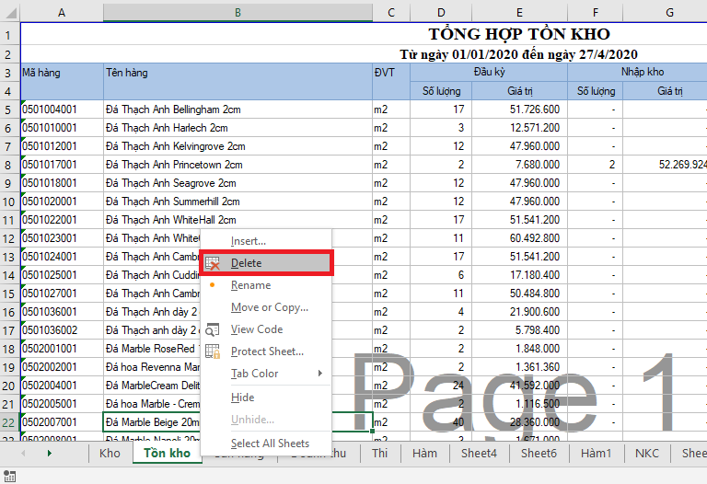Select Rename in the sheet context menu

coord(250,285)
